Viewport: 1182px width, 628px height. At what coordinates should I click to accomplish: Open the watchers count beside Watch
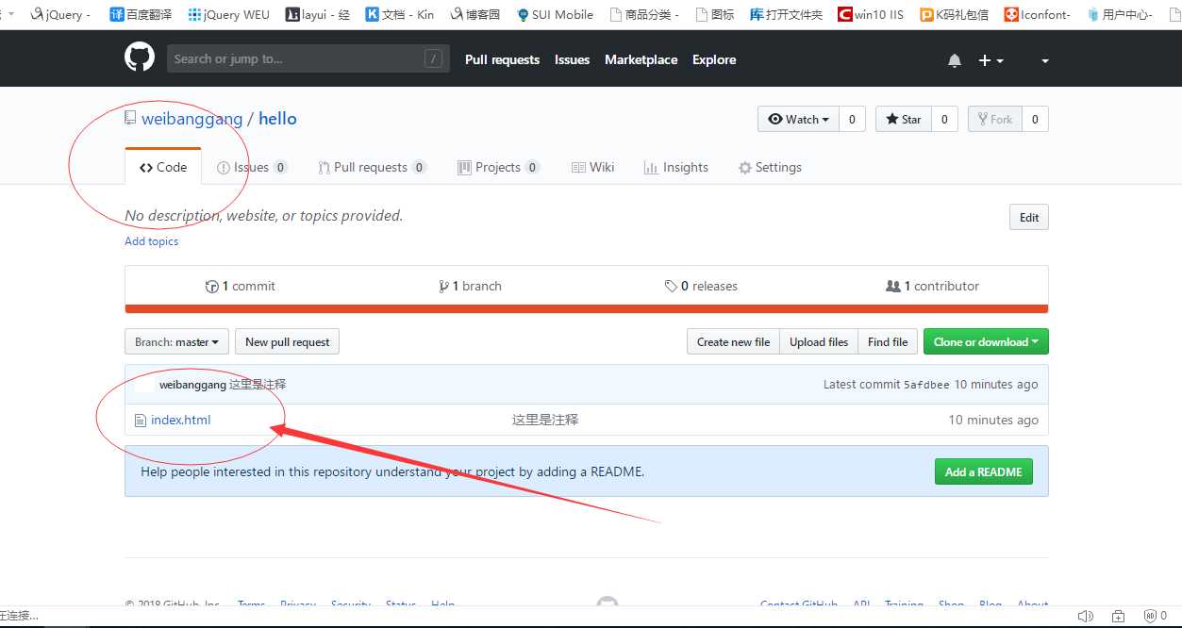(852, 119)
